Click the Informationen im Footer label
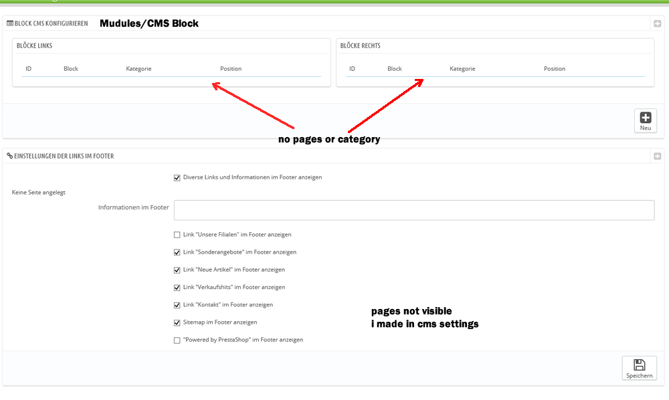This screenshot has width=669, height=400. pyautogui.click(x=134, y=207)
